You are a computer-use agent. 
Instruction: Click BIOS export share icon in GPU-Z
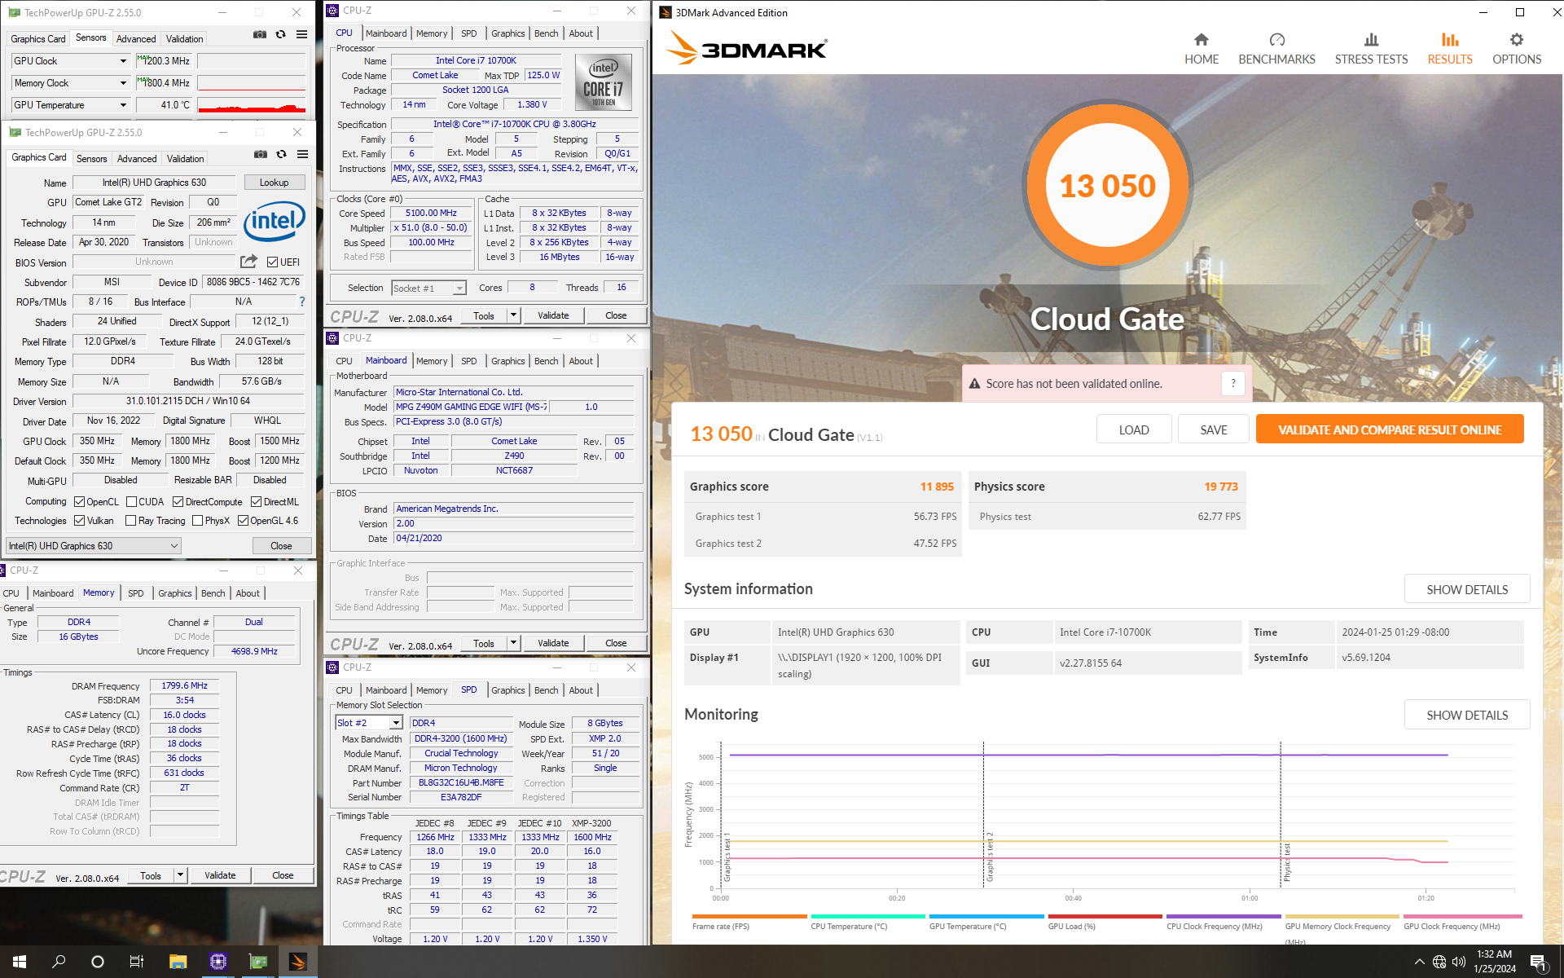(248, 262)
